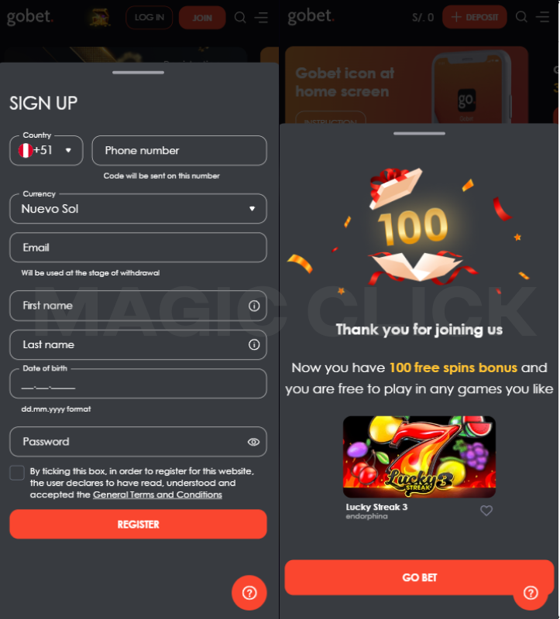Add Lucky Streak 3 to favorites heart
Screen dimensions: 560x619
point(486,511)
